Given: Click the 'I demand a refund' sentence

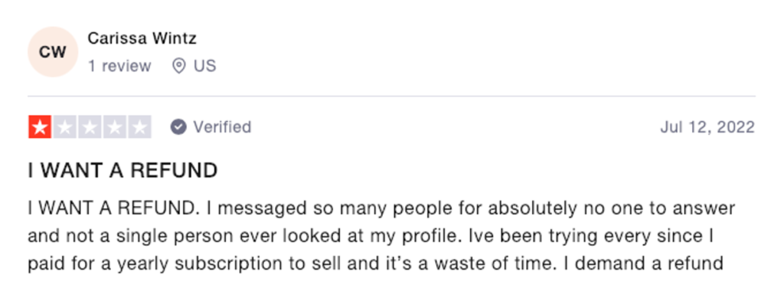Looking at the screenshot, I should point(643,263).
